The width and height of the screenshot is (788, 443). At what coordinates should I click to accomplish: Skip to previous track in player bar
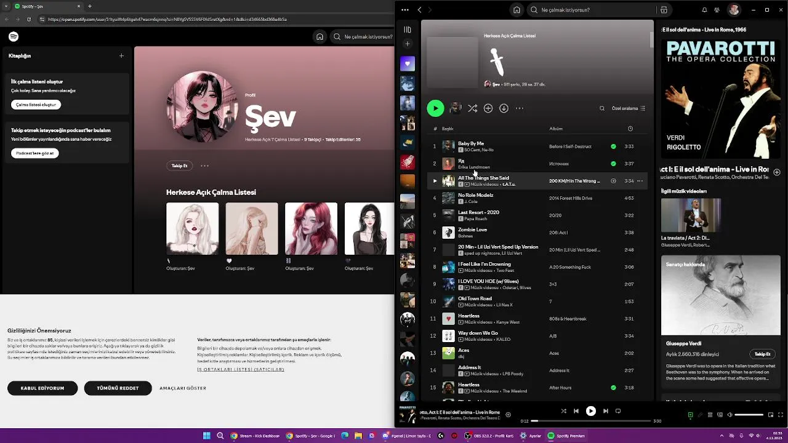576,411
